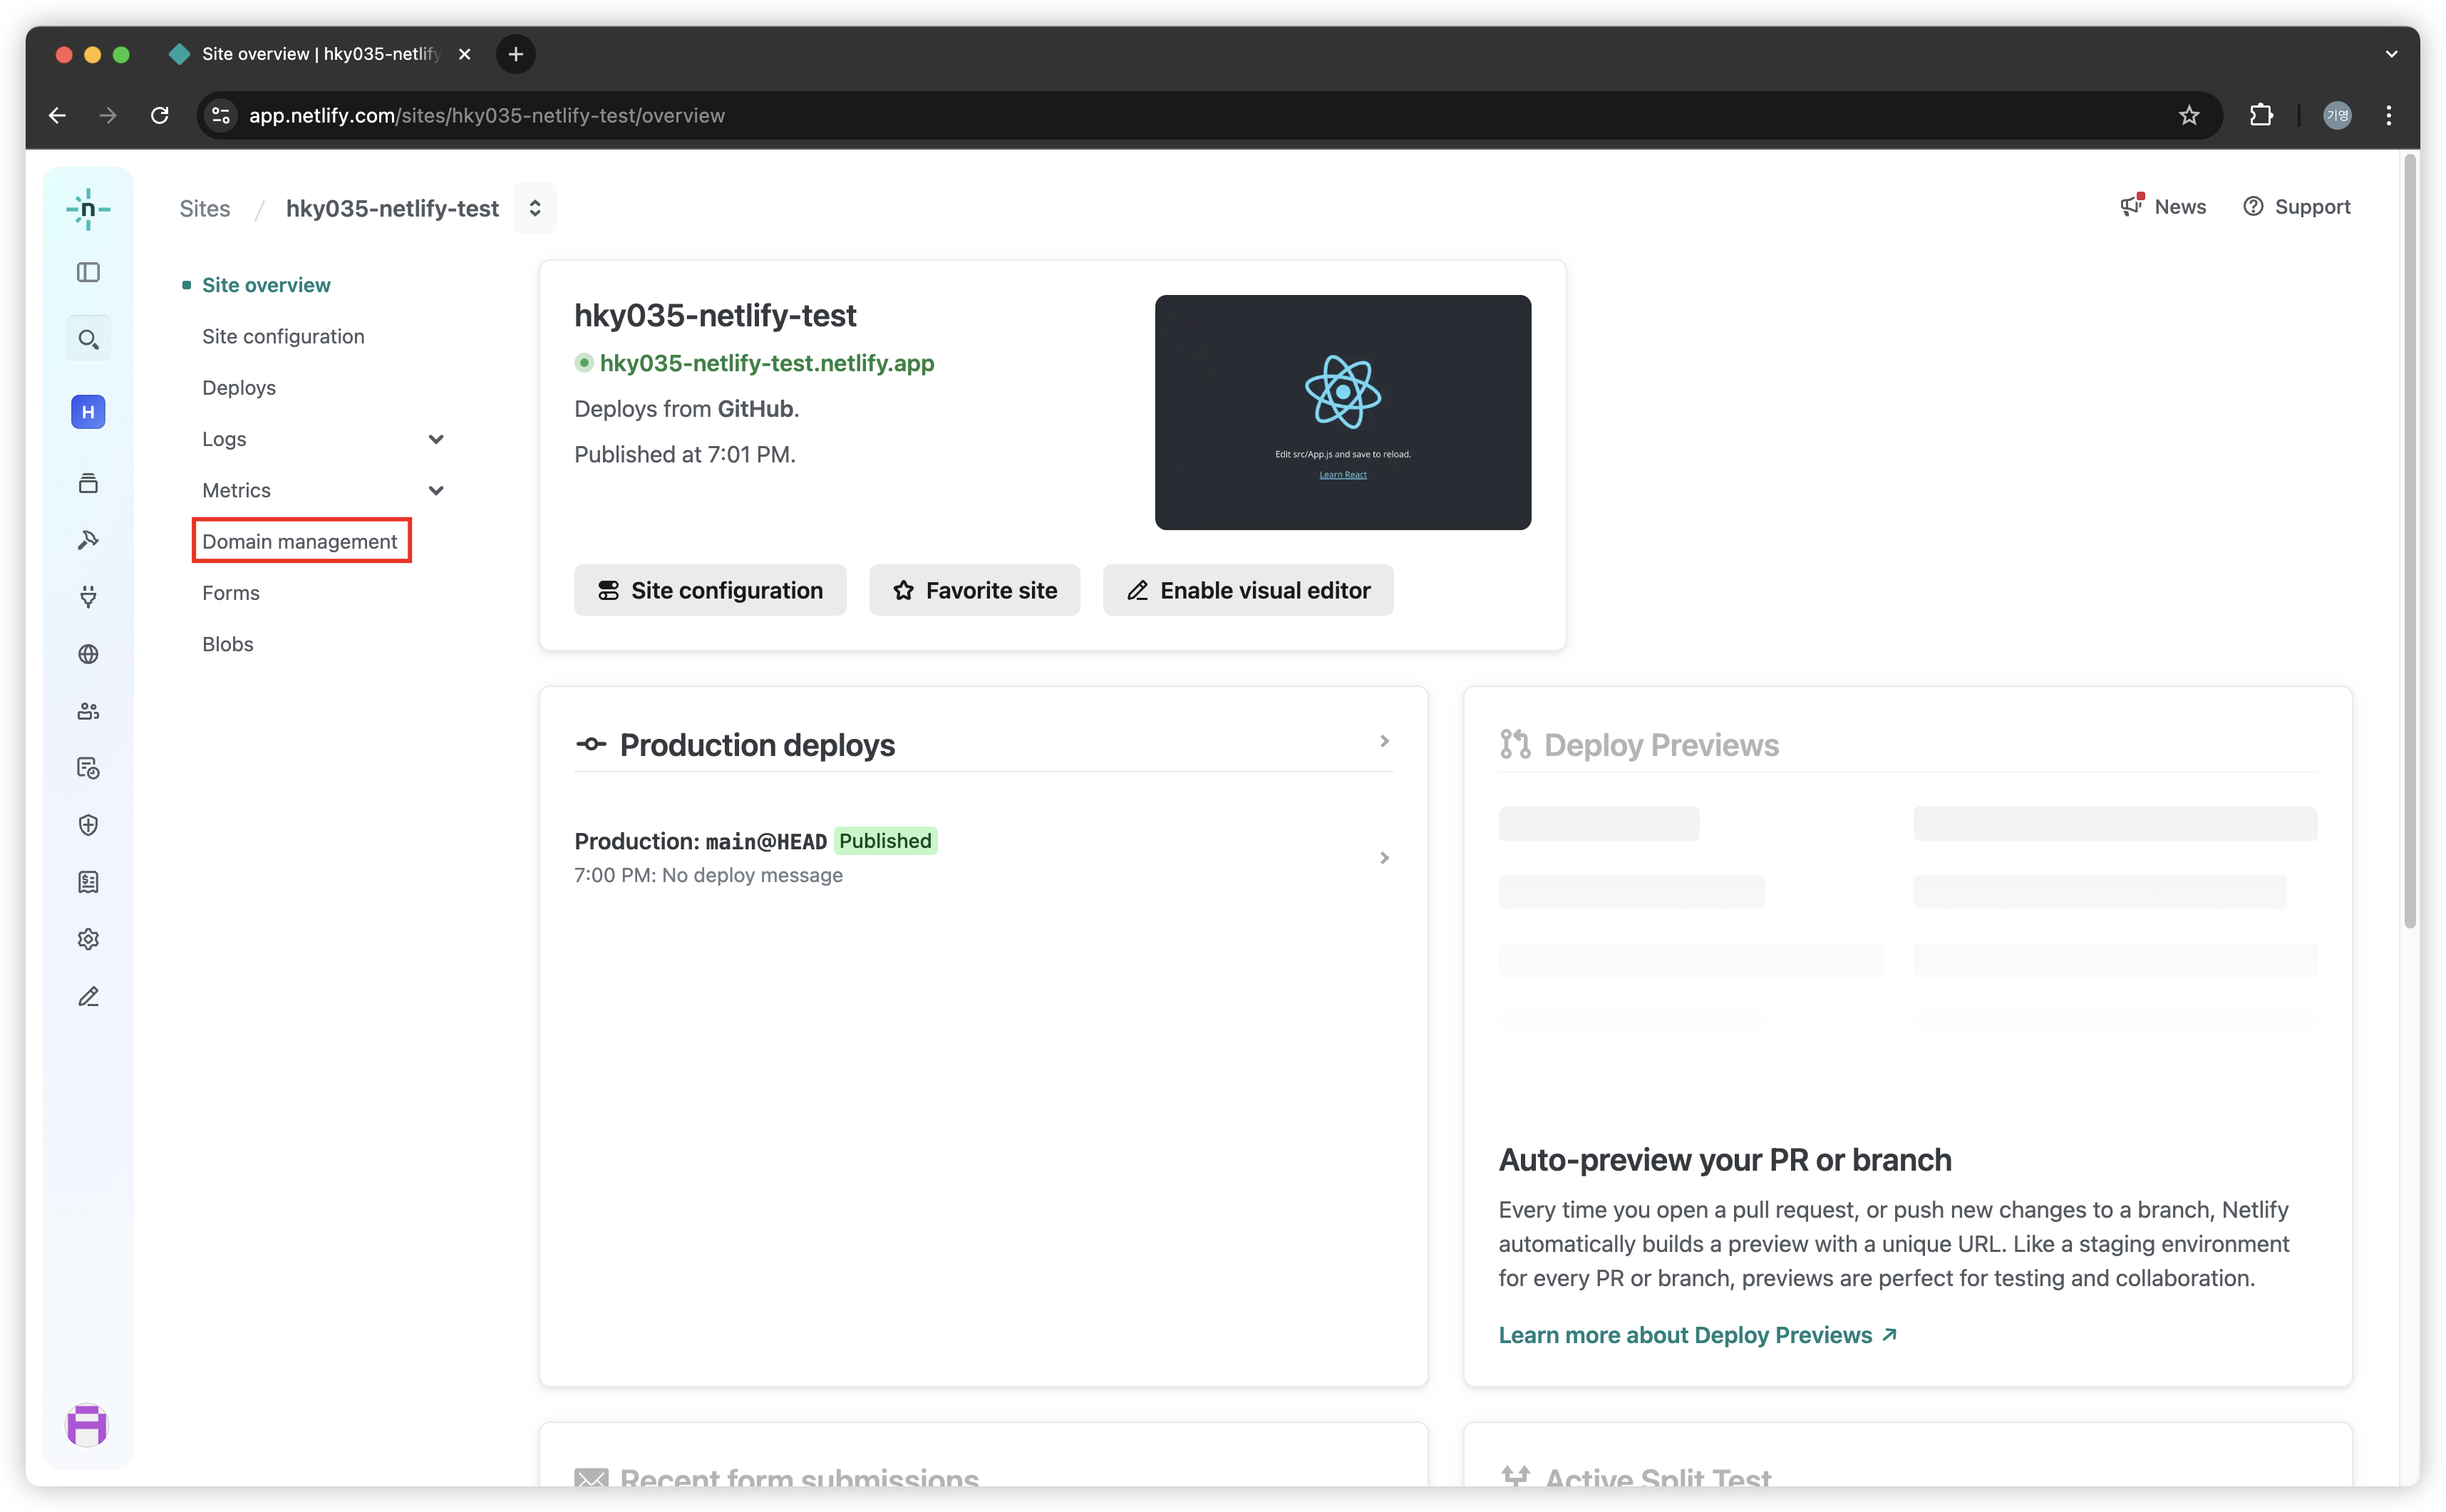
Task: Click the Published status badge
Action: [885, 841]
